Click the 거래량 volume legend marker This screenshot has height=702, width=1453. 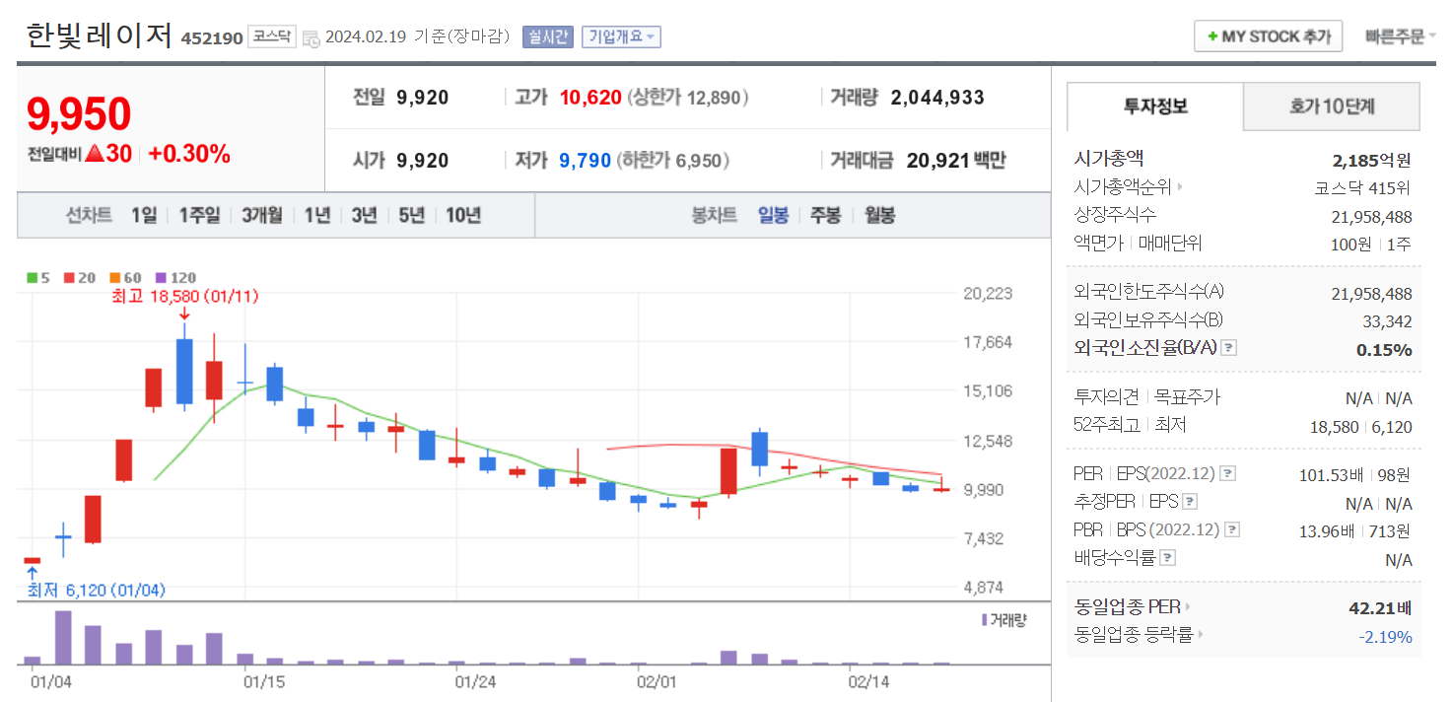pos(1003,619)
